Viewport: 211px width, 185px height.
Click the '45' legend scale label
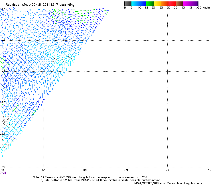(x=190, y=8)
